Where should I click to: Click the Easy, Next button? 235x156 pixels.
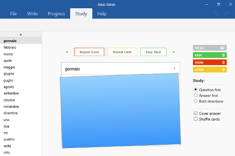tap(153, 52)
